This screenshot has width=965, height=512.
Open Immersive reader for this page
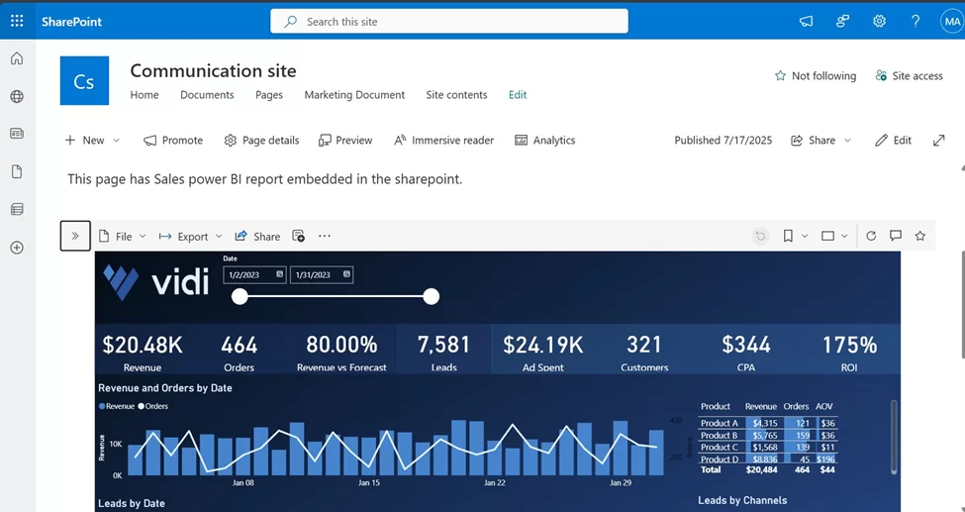[443, 141]
